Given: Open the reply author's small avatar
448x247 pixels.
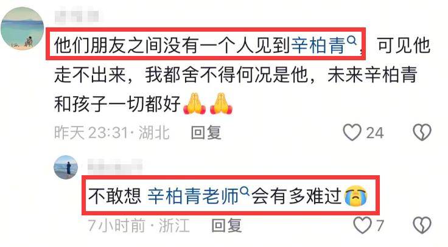Looking at the screenshot, I should point(66,167).
